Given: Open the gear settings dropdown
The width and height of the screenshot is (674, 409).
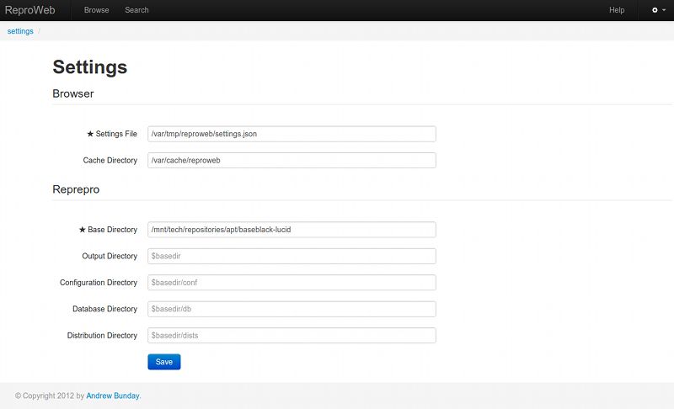Looking at the screenshot, I should tap(659, 10).
